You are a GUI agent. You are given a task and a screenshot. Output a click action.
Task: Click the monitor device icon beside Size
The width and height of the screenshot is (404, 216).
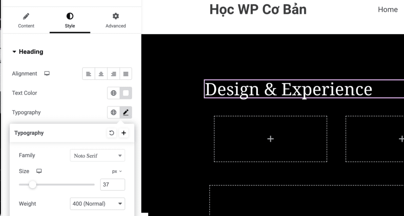point(39,171)
